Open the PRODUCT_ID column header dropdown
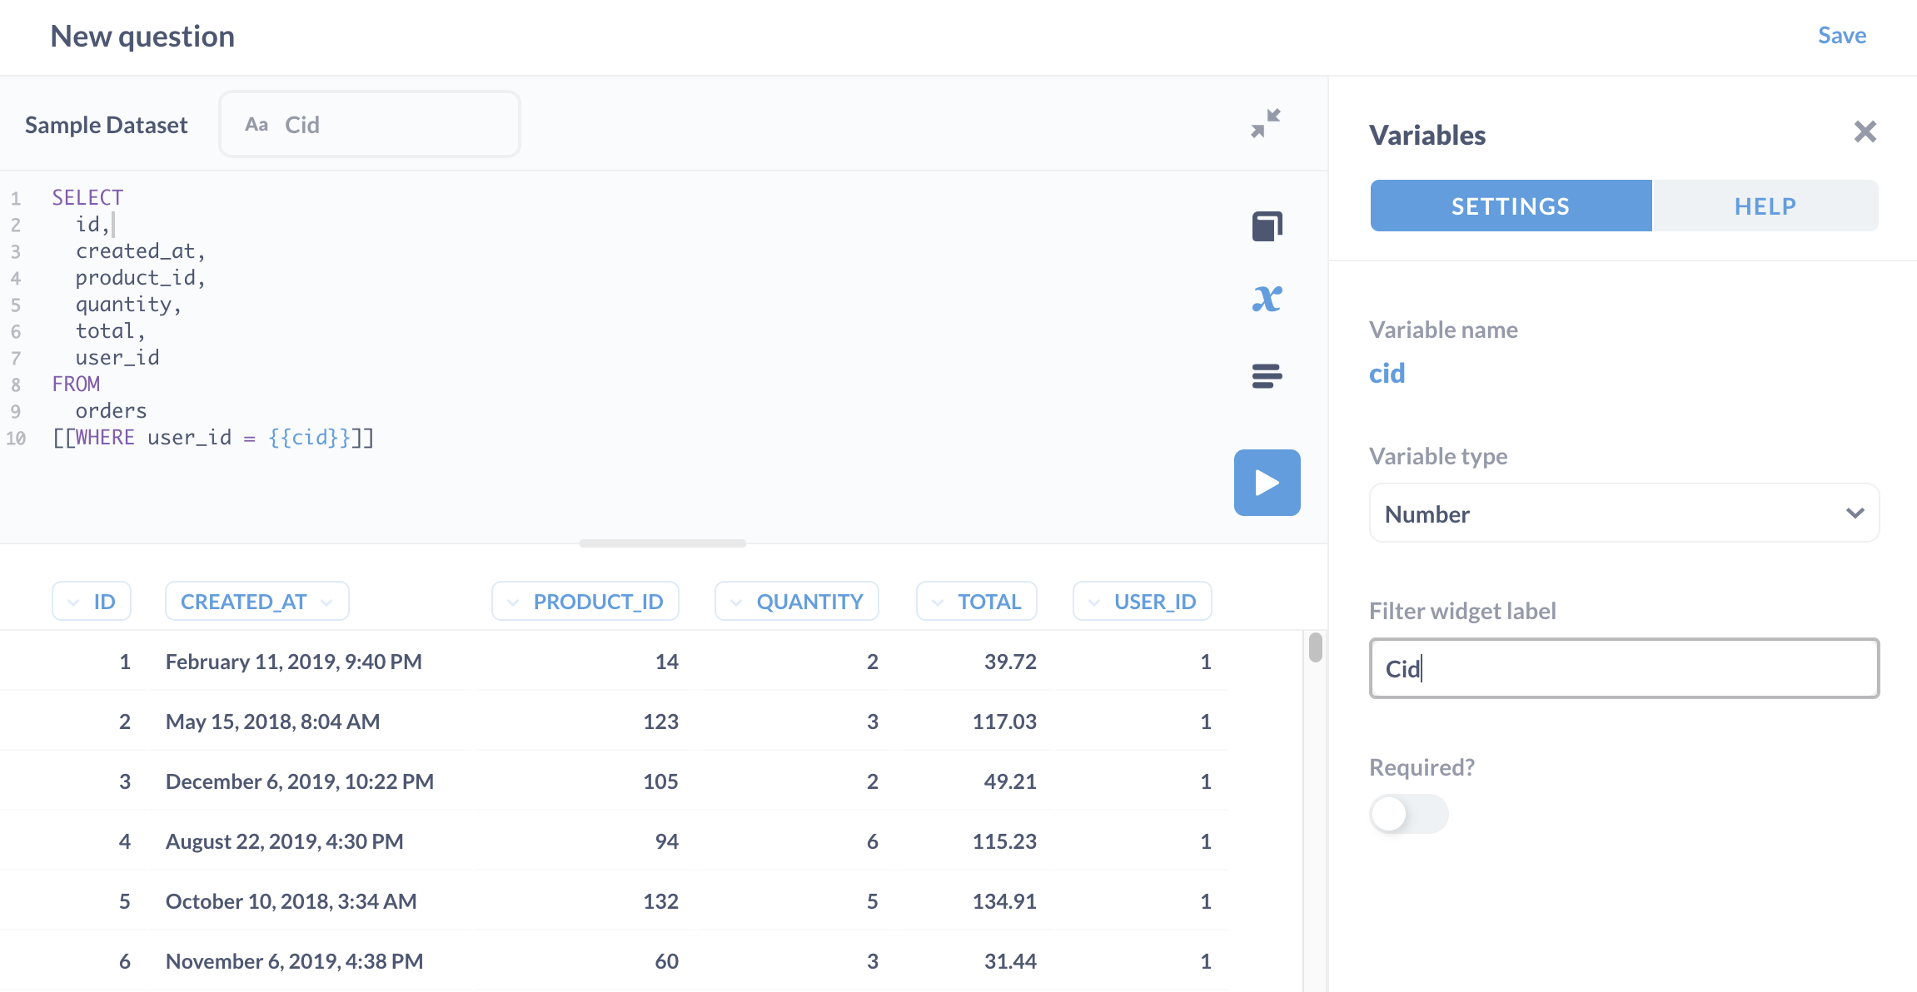The image size is (1917, 992). pos(585,601)
